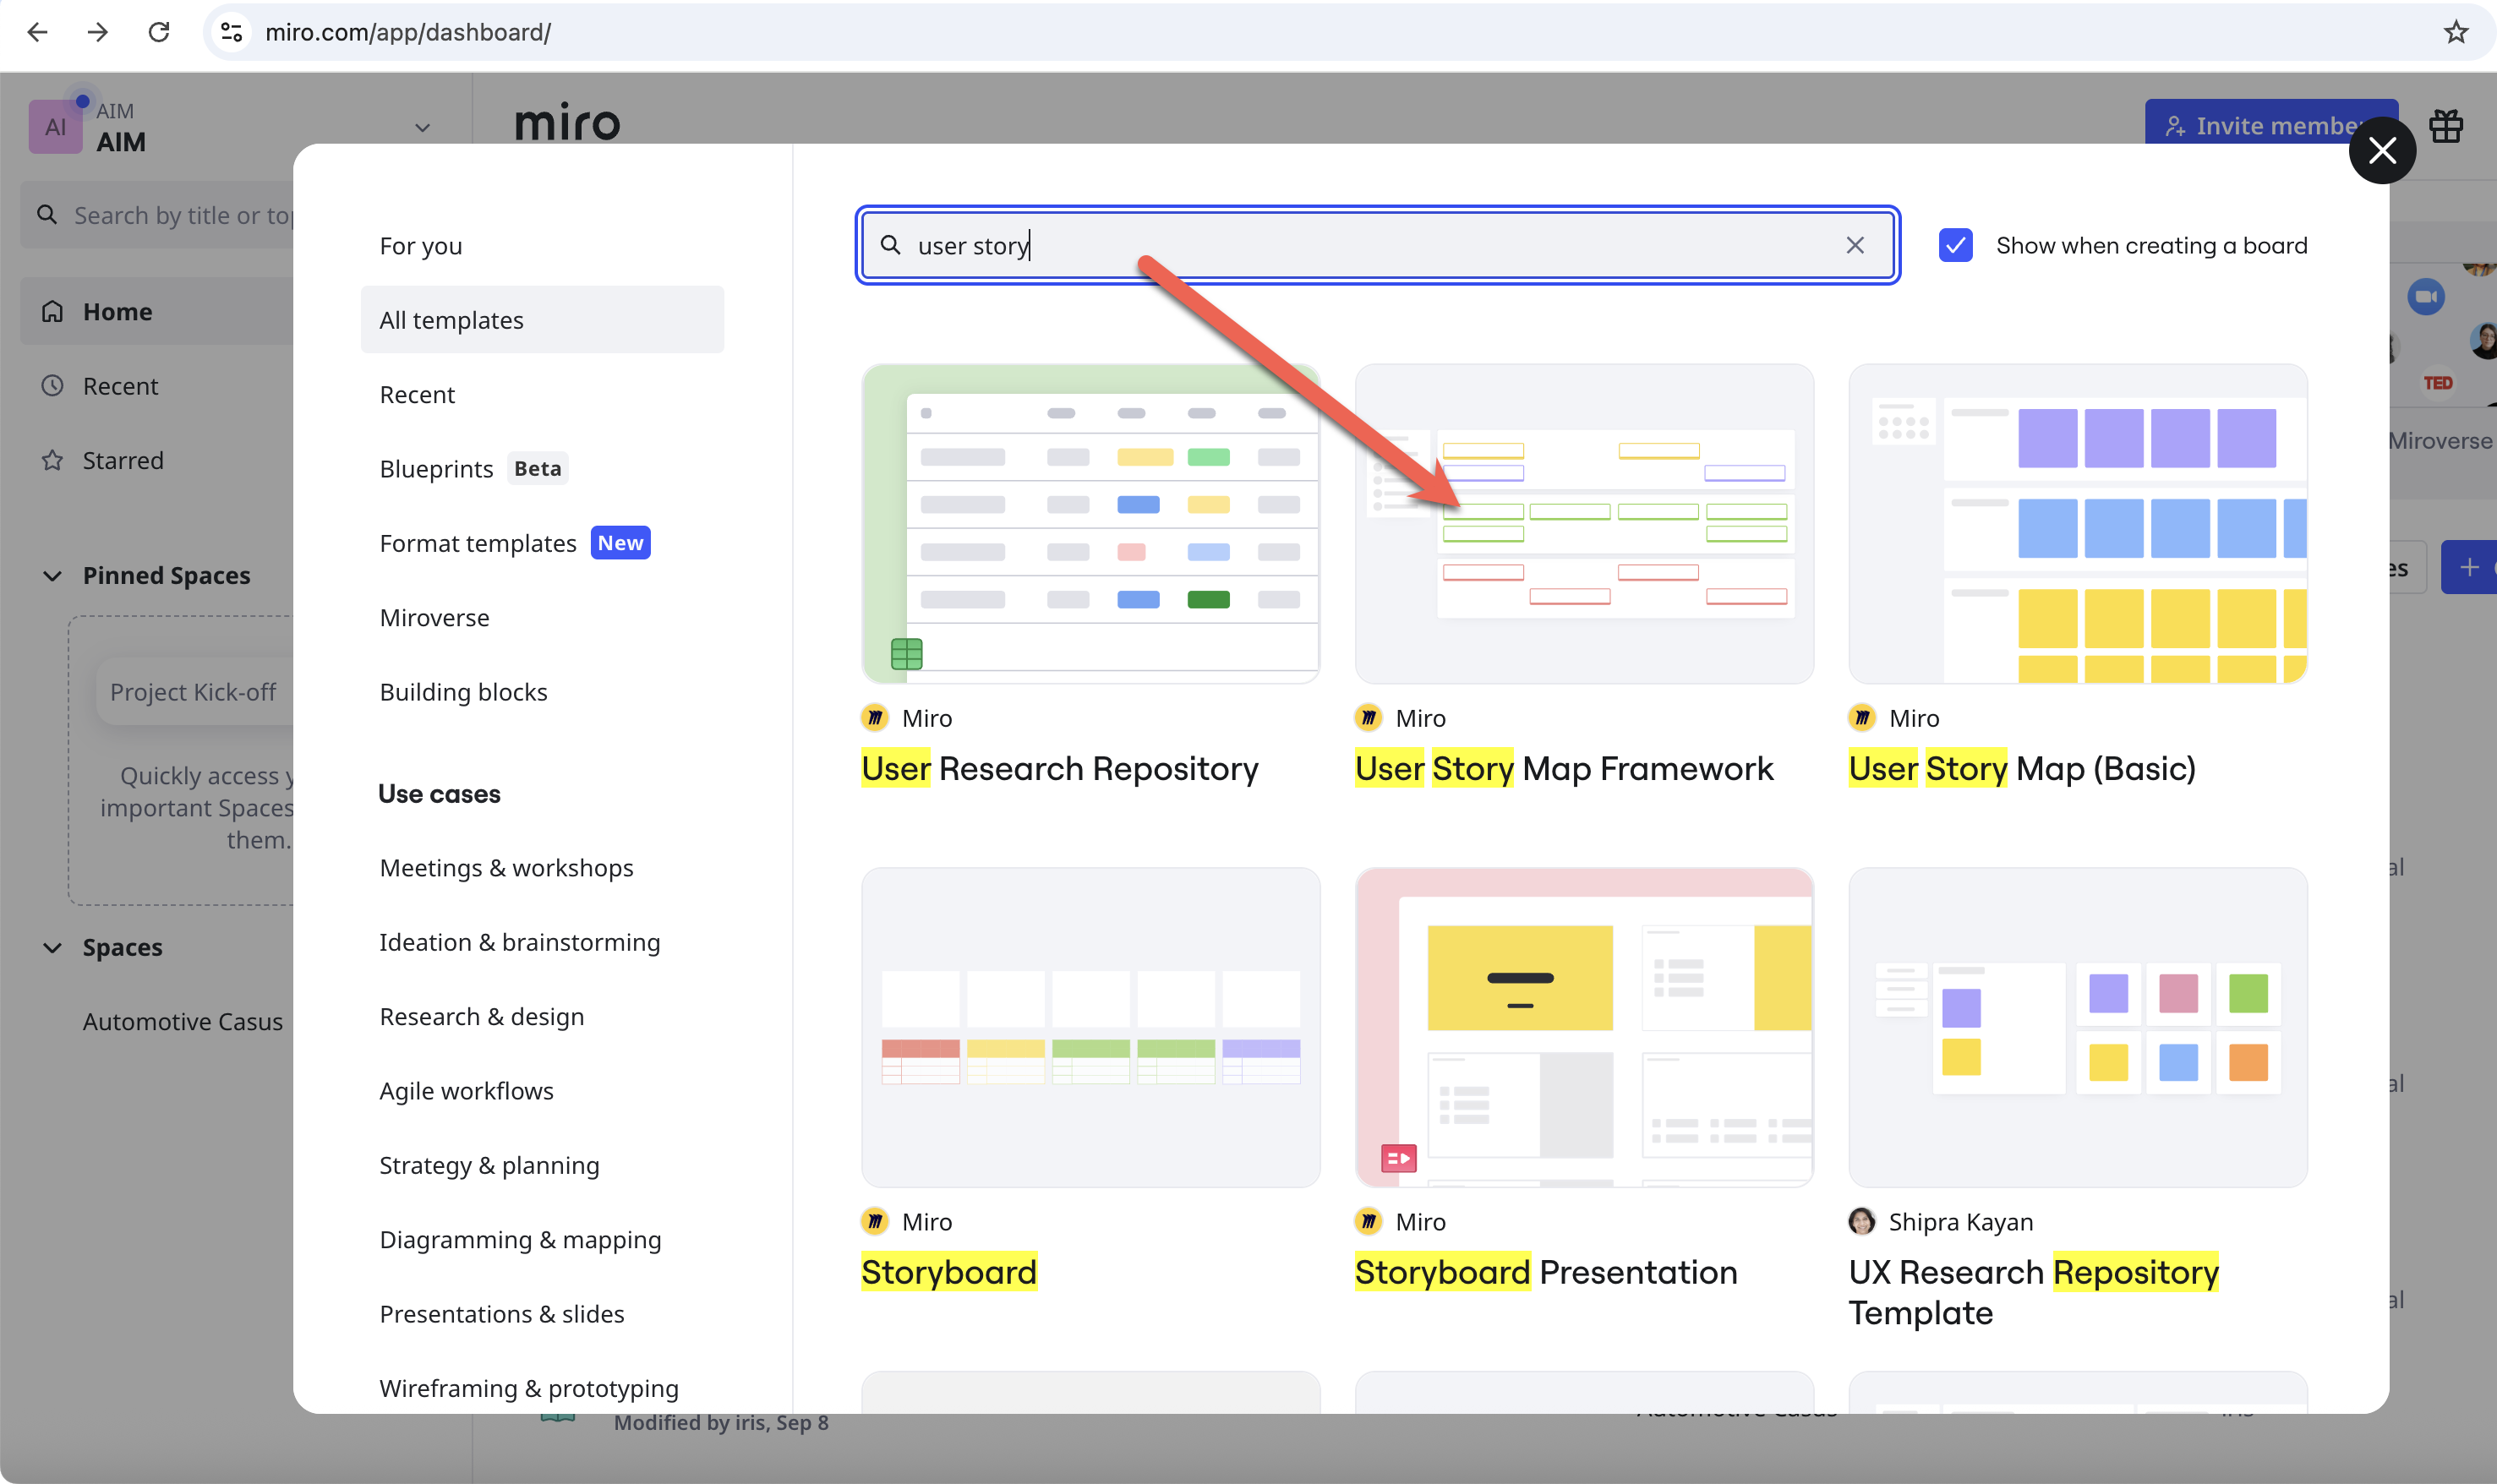Open User Story Map (Basic) thumbnail
Screen dimensions: 2497x1484
pyautogui.click(x=2077, y=524)
